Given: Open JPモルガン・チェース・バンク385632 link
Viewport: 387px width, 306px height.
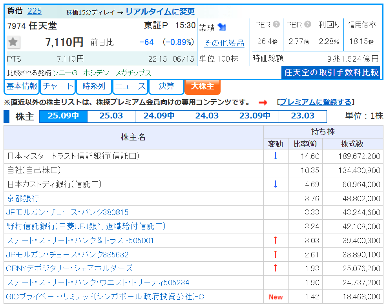Looking at the screenshot, I should (x=67, y=255).
